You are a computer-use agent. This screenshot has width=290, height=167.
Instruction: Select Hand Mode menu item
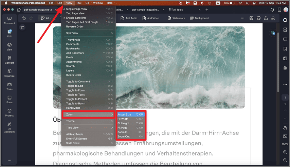88,108
